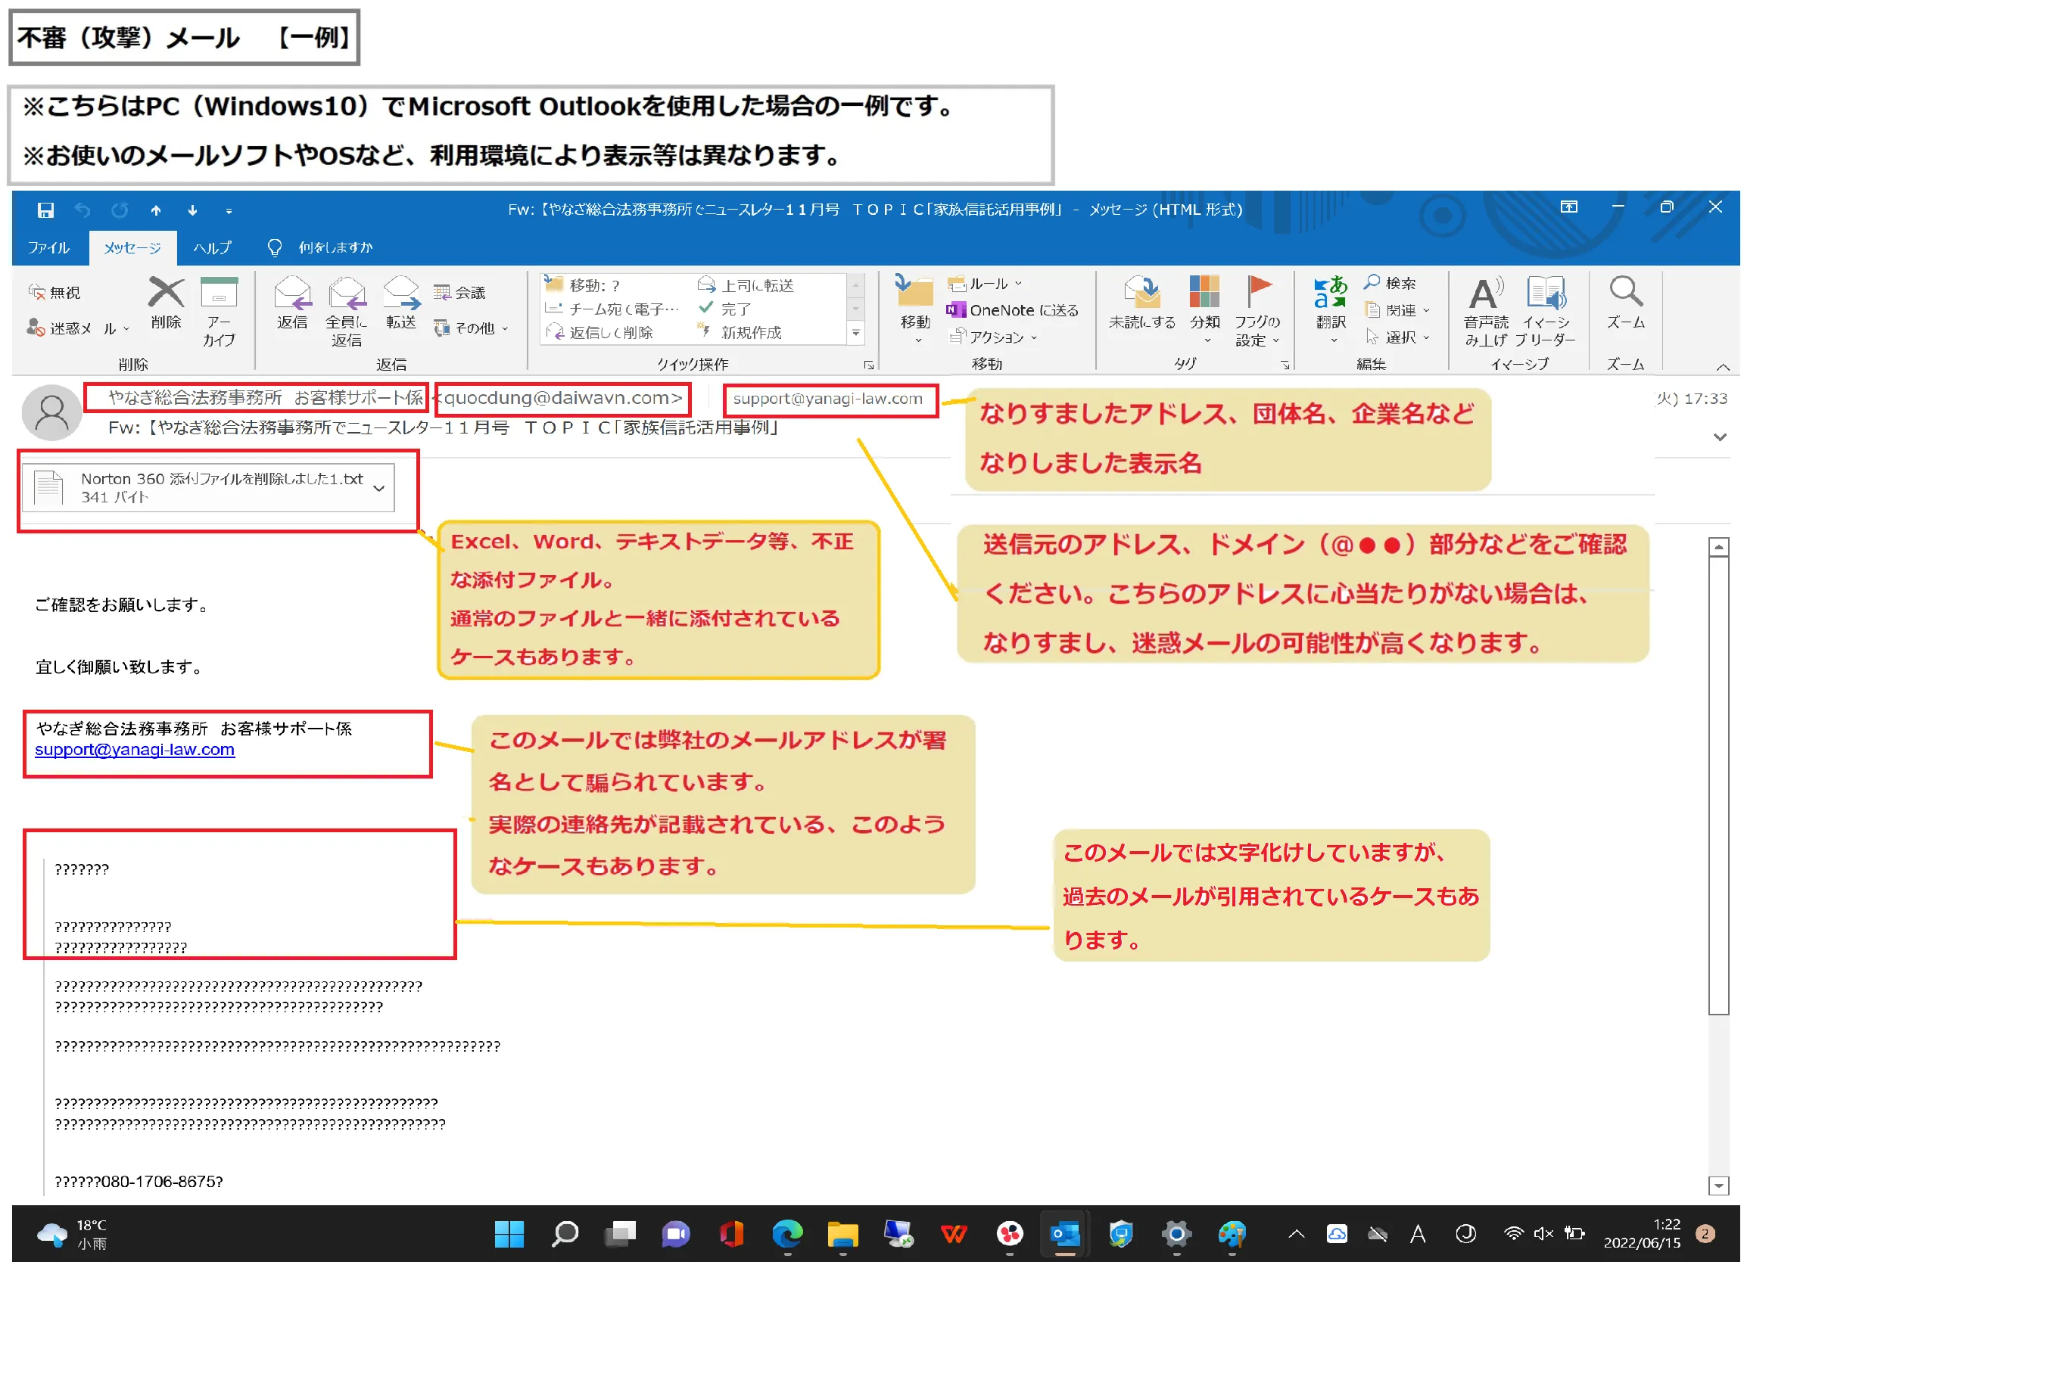Collapse the ribbon with the caret
This screenshot has width=2071, height=1380.
(x=1722, y=367)
